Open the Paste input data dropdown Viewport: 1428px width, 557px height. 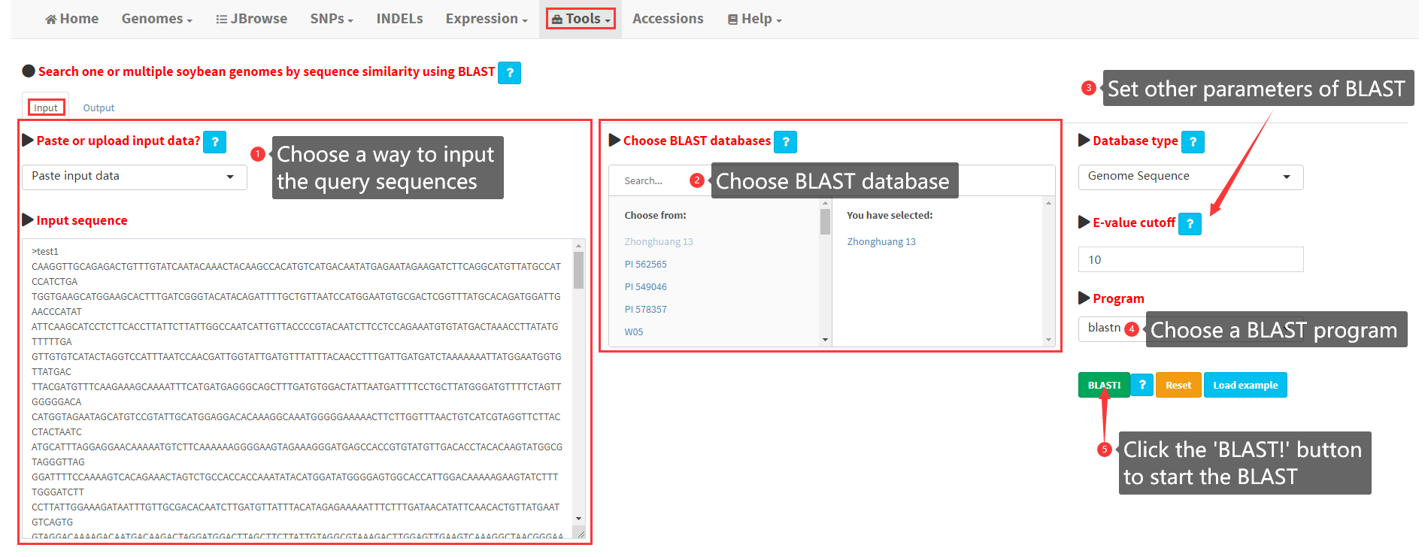[x=134, y=177]
